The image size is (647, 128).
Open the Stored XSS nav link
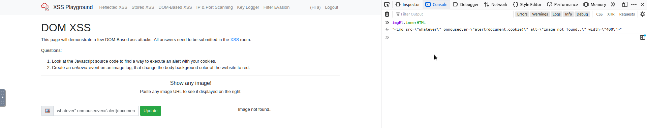(143, 7)
